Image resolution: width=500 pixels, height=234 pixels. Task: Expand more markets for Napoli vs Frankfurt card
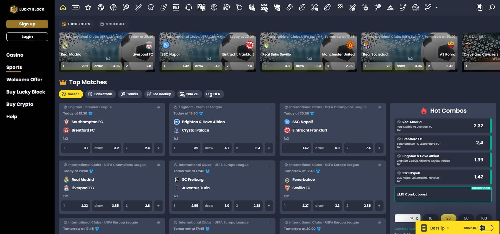tap(379, 148)
